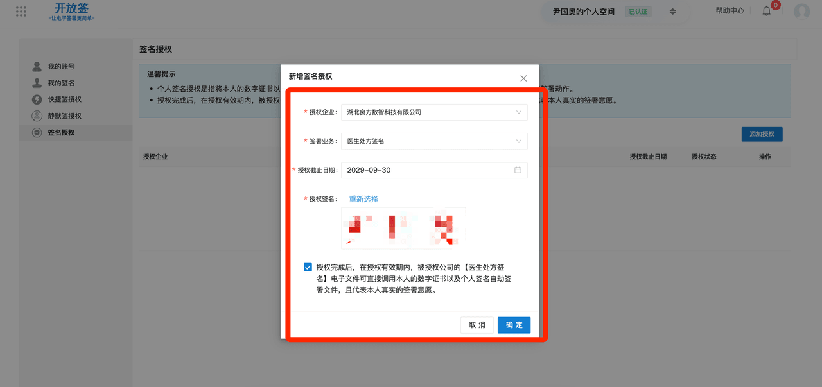This screenshot has height=387, width=822.
Task: Click 确定 button
Action: tap(514, 325)
